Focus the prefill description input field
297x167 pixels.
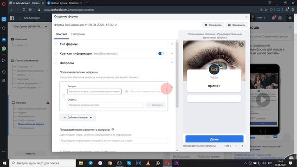114,141
